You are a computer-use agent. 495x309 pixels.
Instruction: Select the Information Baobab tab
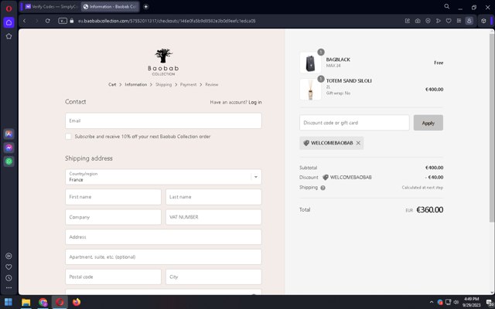(x=110, y=7)
